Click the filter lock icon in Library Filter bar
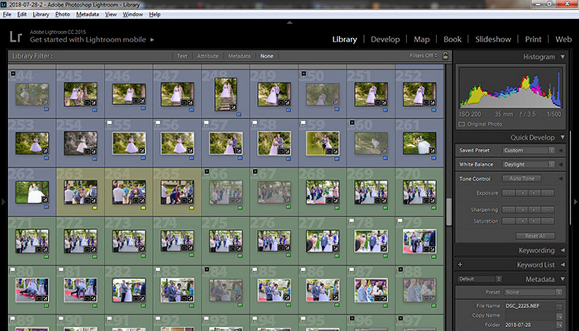This screenshot has height=331, width=579. pyautogui.click(x=445, y=55)
